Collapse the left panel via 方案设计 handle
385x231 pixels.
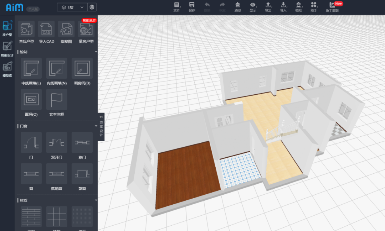point(101,127)
